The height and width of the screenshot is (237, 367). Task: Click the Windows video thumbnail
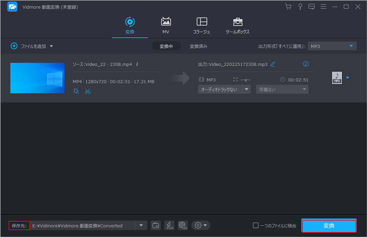[38, 78]
